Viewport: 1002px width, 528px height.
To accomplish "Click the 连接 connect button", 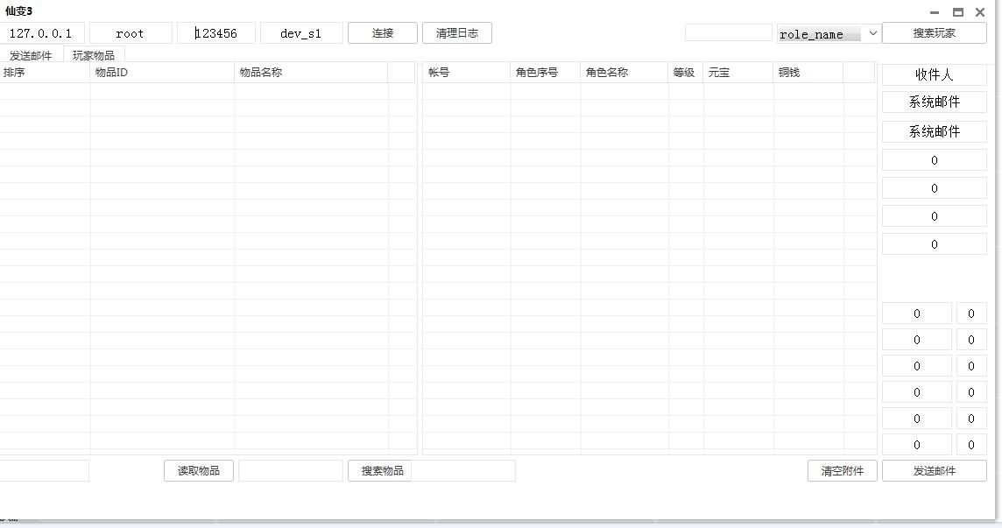I will tap(382, 33).
